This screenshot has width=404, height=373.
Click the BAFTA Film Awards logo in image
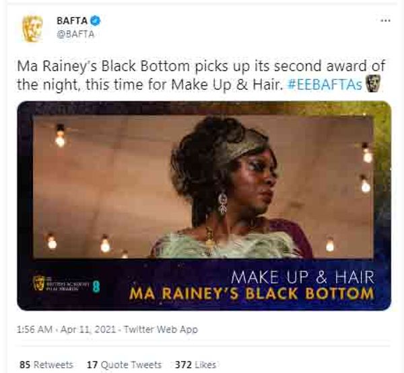tap(61, 284)
